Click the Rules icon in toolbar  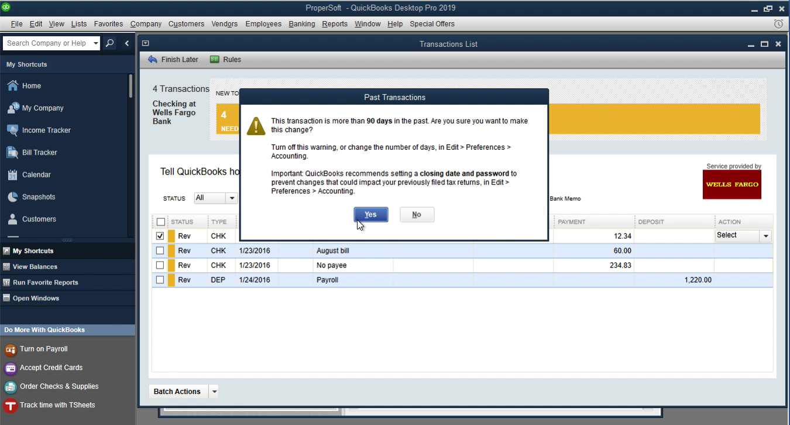pyautogui.click(x=215, y=59)
